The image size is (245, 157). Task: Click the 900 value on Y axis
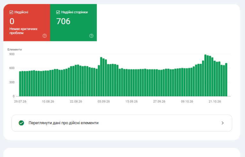click(x=12, y=54)
